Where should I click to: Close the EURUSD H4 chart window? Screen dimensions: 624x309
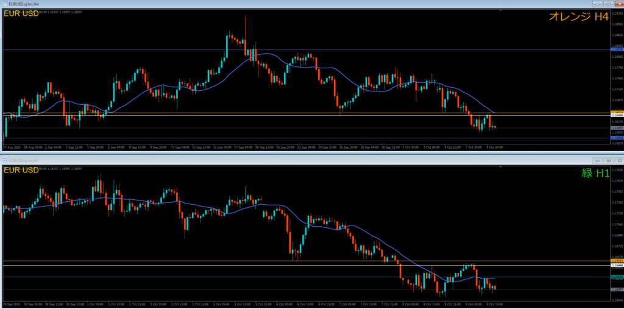click(x=619, y=3)
